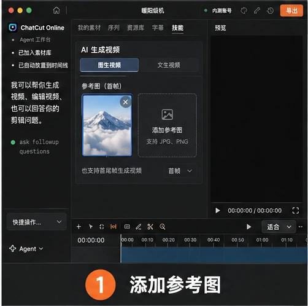Switch to the 序列 tab
Viewport: 308px width, 306px height.
(x=114, y=28)
